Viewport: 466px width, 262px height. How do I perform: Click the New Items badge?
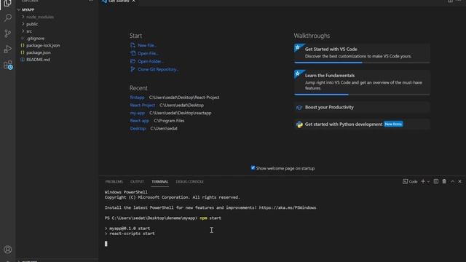393,124
